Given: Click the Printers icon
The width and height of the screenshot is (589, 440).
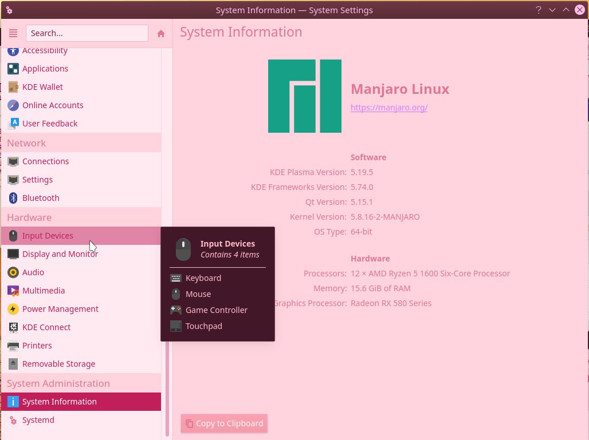Looking at the screenshot, I should pyautogui.click(x=13, y=346).
